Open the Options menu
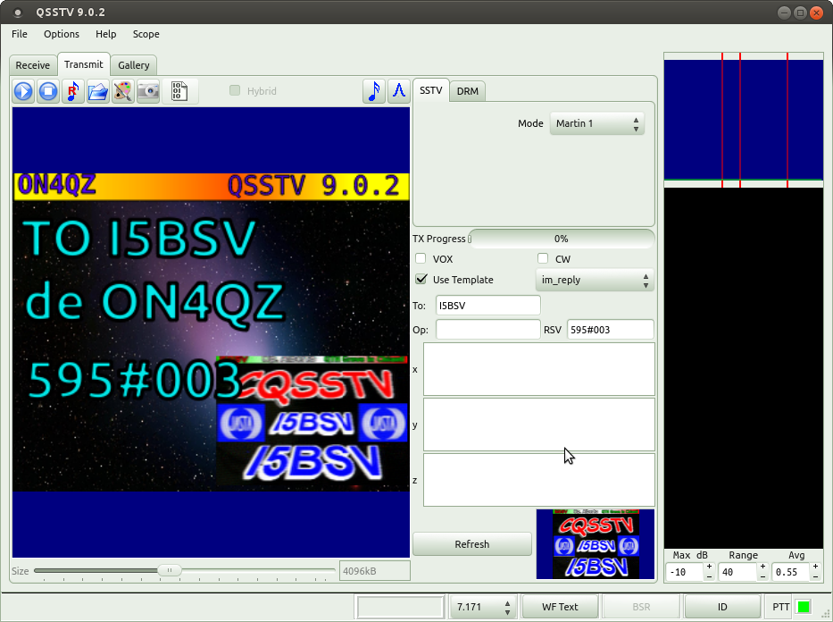This screenshot has width=833, height=622. [62, 34]
